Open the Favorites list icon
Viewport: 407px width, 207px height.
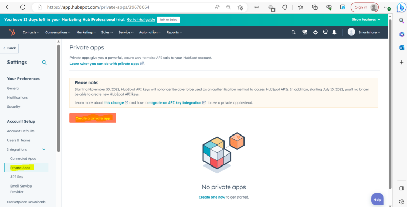pos(301,7)
